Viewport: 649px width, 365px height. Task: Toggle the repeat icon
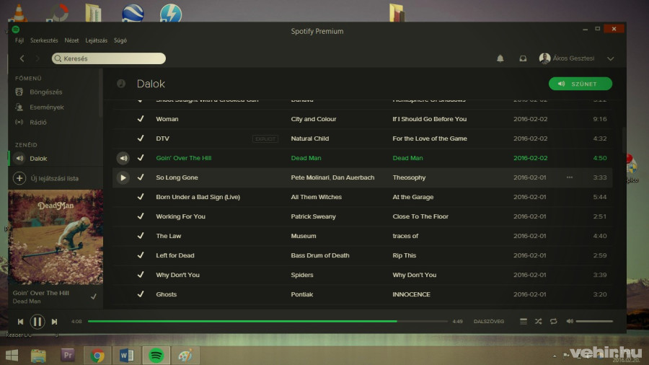[x=553, y=321]
